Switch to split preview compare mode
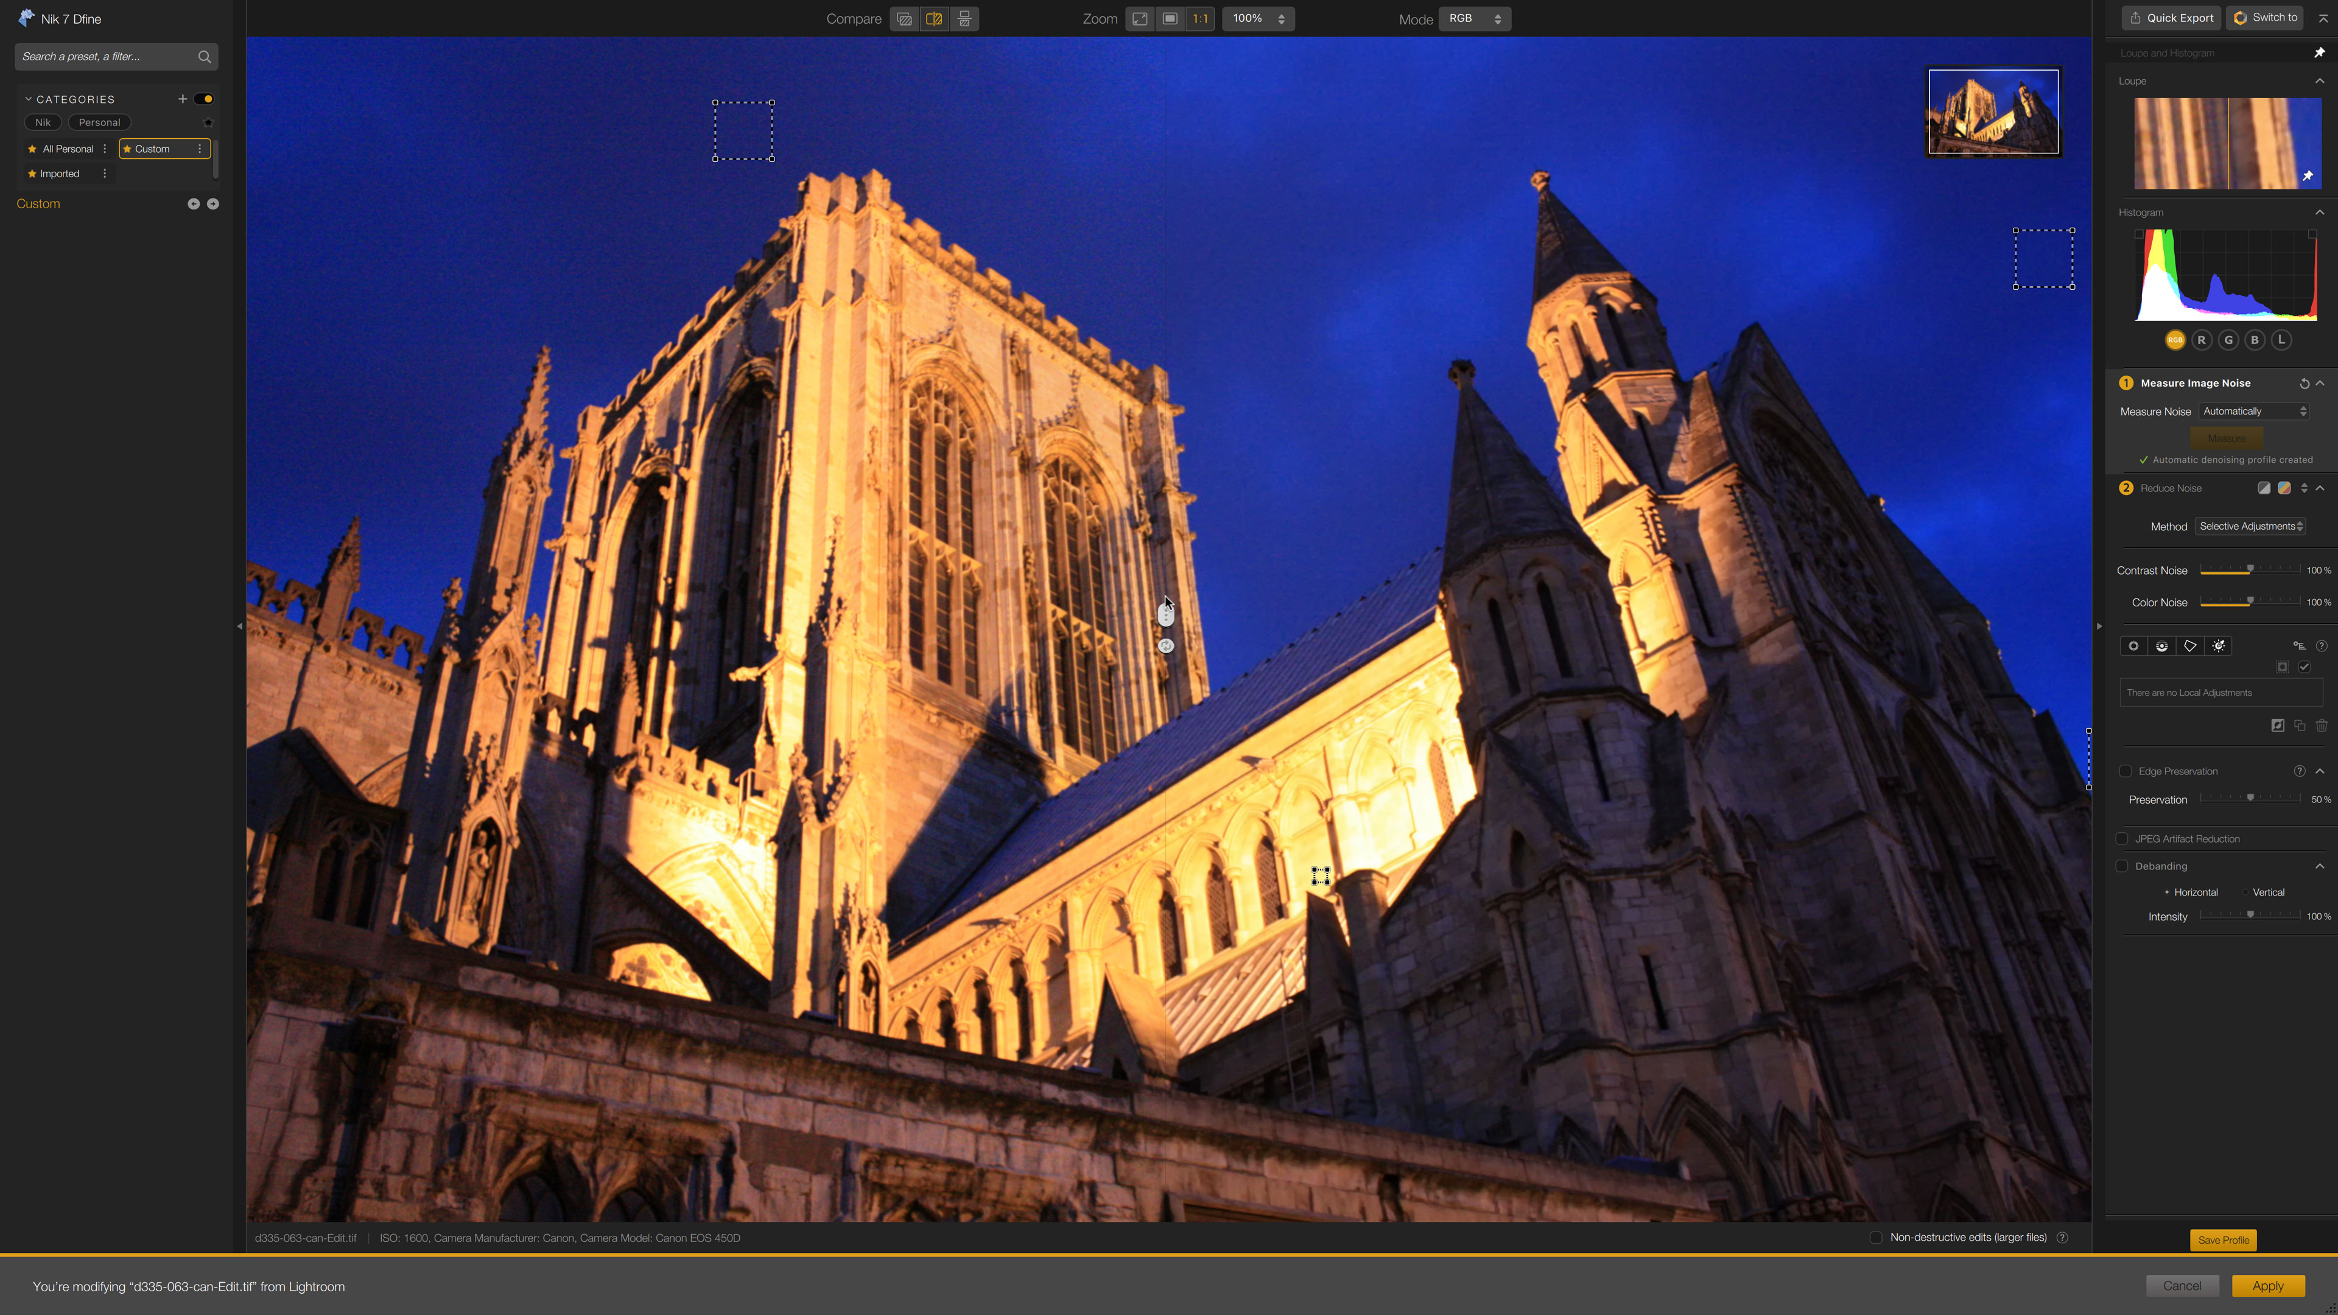The height and width of the screenshot is (1315, 2338). click(x=934, y=19)
